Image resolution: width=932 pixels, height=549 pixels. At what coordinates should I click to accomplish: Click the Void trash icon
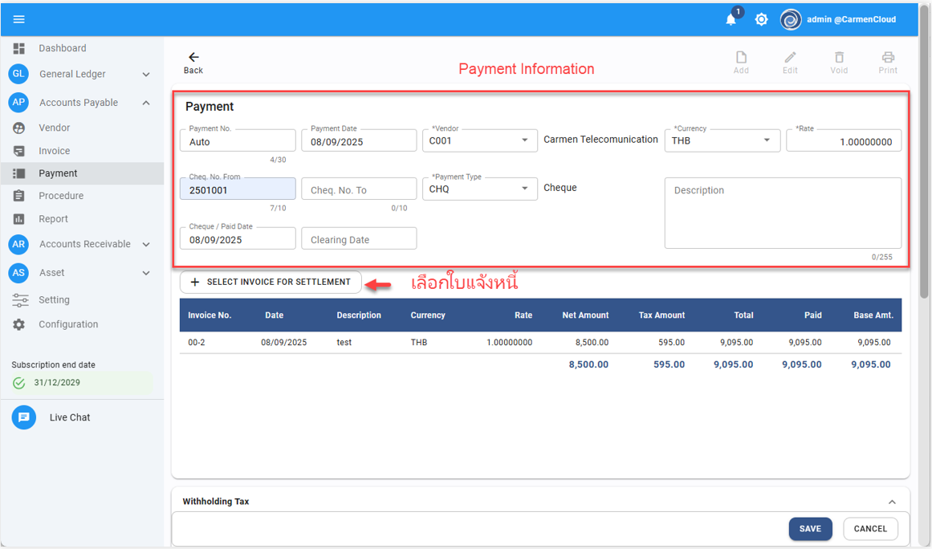click(x=839, y=58)
